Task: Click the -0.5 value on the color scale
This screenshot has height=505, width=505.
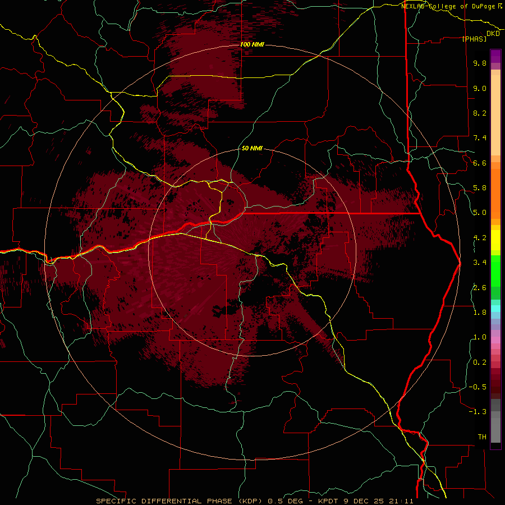Action: (x=478, y=387)
